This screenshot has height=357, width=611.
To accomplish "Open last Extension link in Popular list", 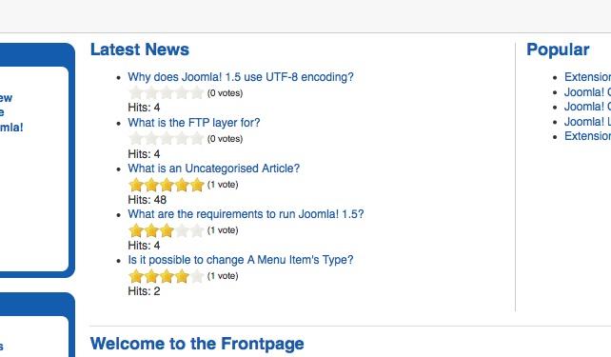I will 587,136.
